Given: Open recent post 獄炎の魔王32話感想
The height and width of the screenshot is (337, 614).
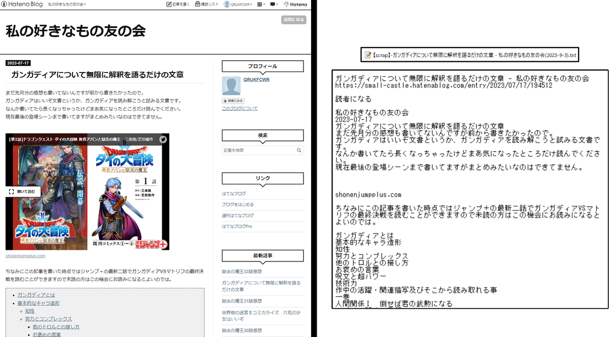Looking at the screenshot, I should (242, 272).
